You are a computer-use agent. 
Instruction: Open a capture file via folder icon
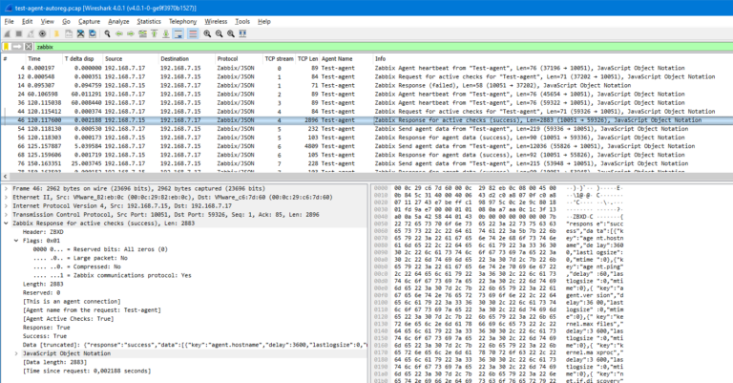pyautogui.click(x=56, y=33)
